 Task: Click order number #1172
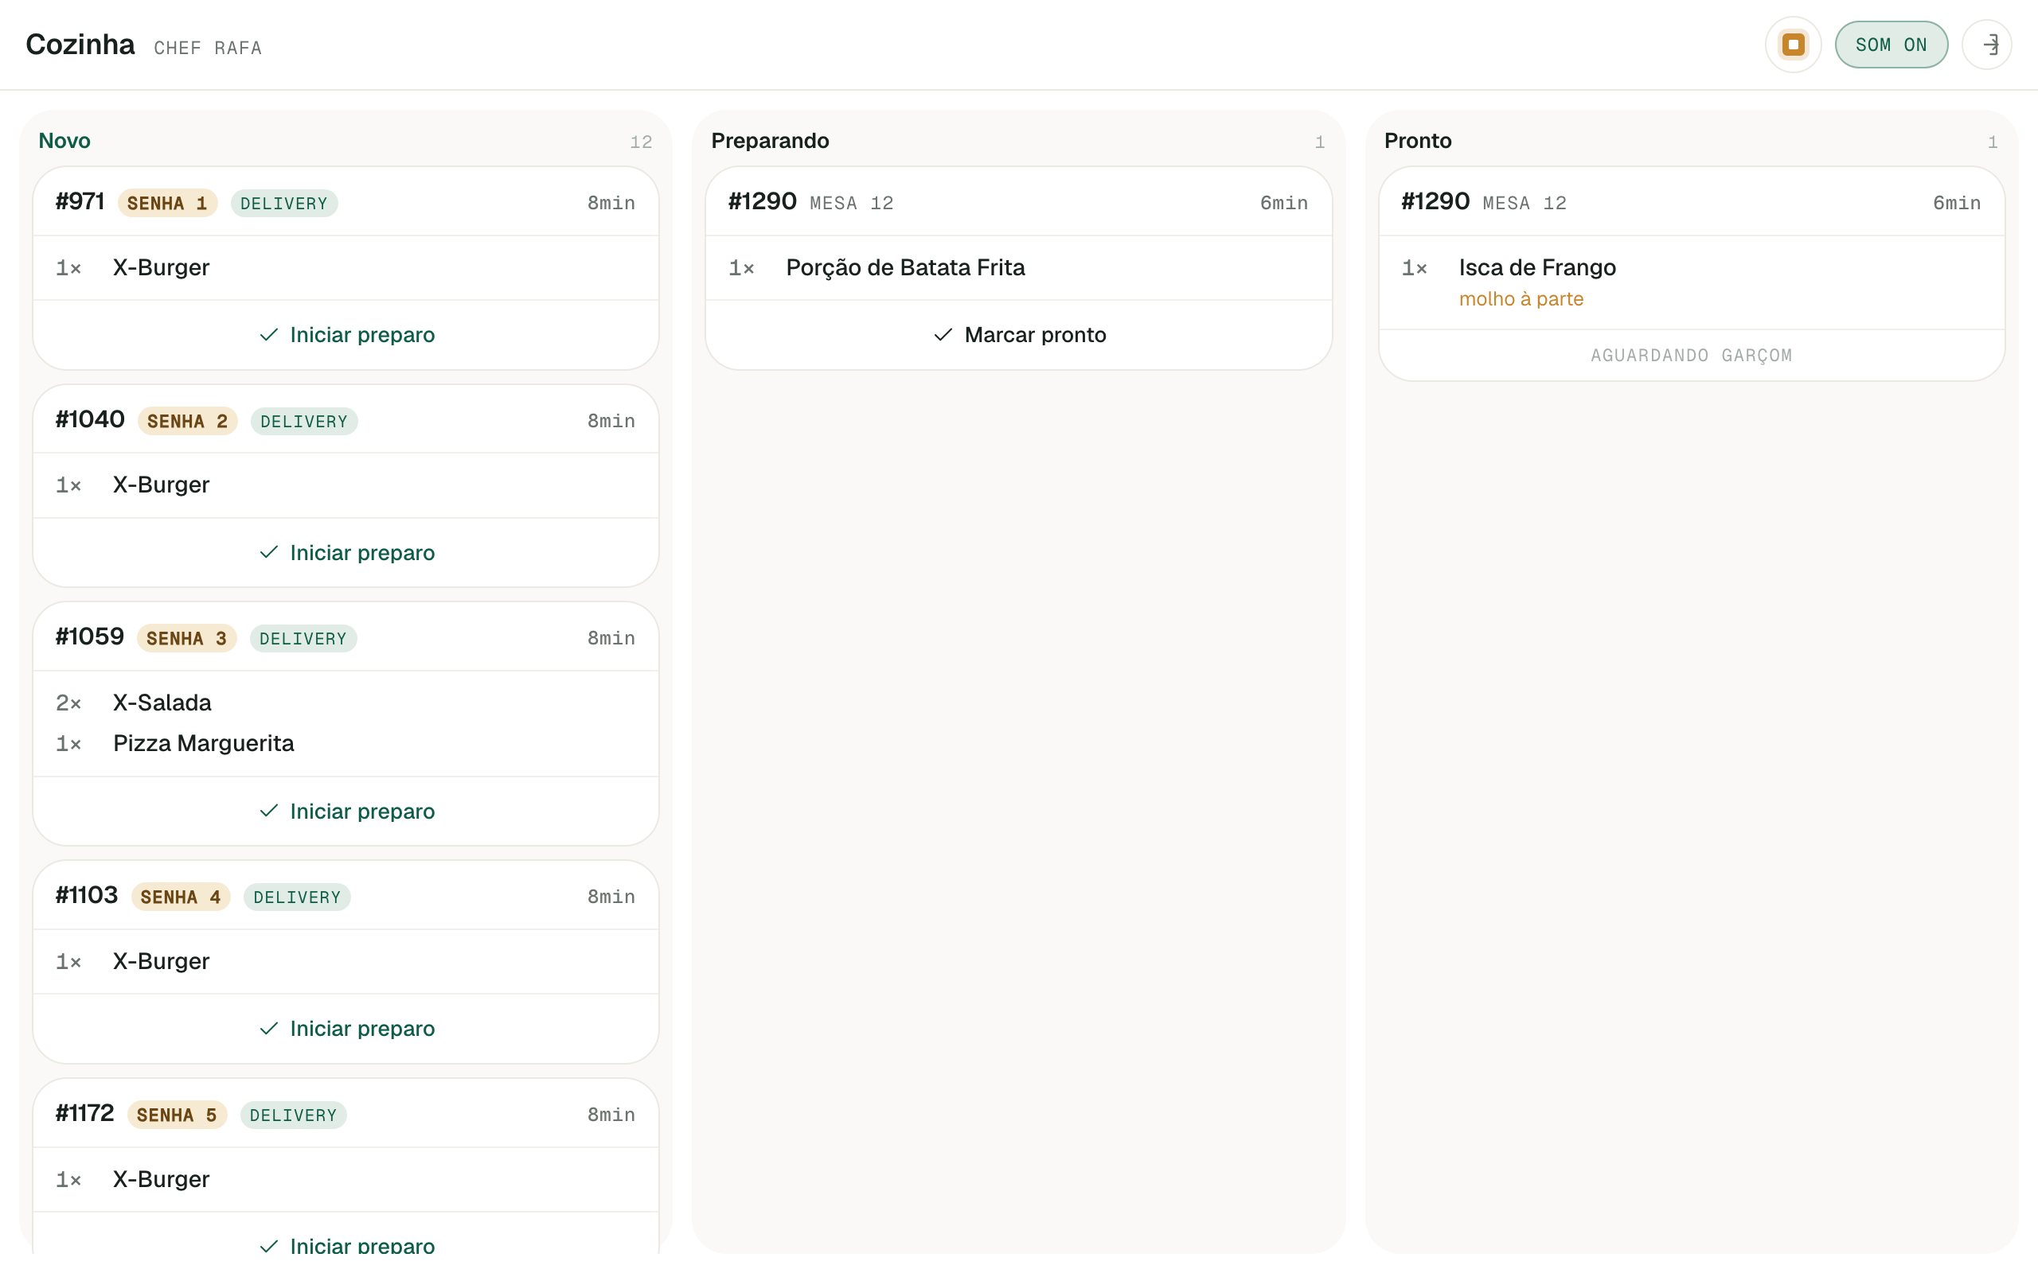tap(84, 1113)
